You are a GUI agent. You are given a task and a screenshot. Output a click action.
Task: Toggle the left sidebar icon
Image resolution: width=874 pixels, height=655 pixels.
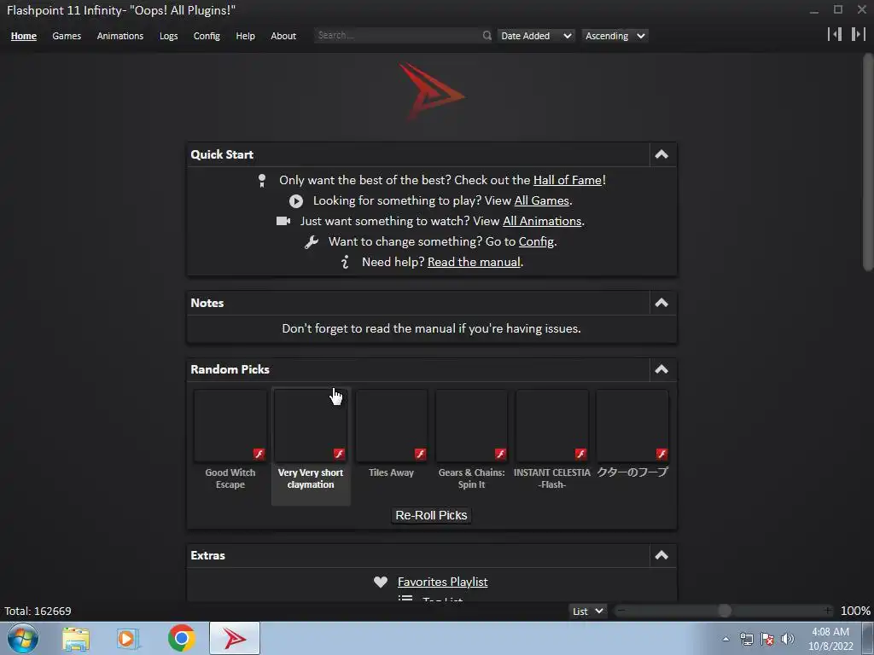coord(835,34)
